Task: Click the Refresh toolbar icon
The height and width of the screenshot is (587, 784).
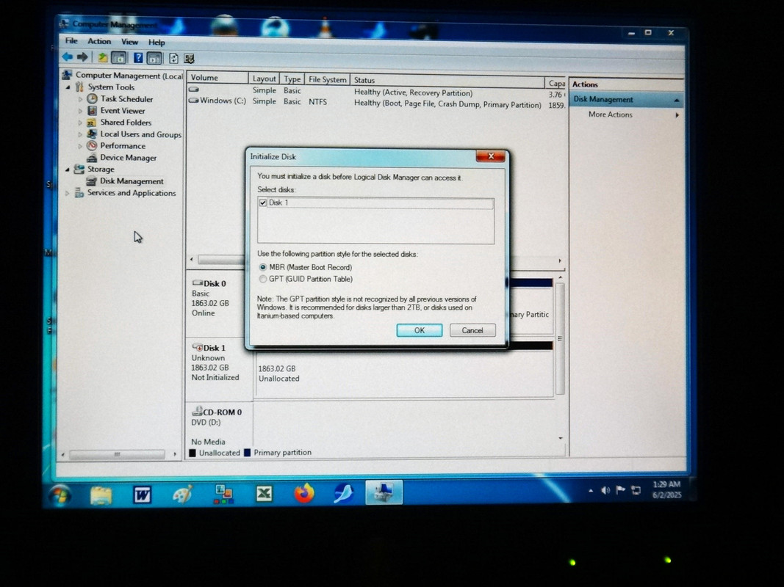Action: tap(173, 59)
